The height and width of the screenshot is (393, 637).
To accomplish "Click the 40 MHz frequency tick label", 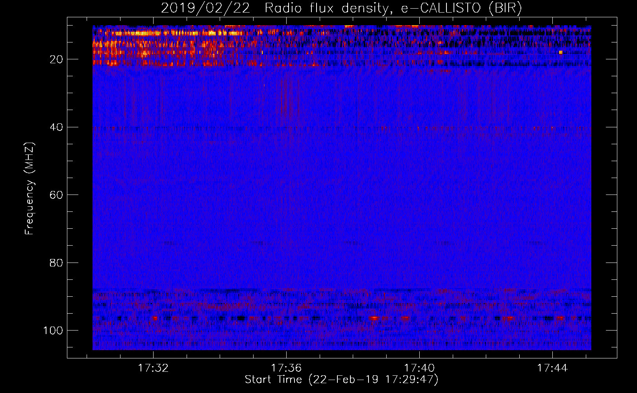I will [x=56, y=127].
